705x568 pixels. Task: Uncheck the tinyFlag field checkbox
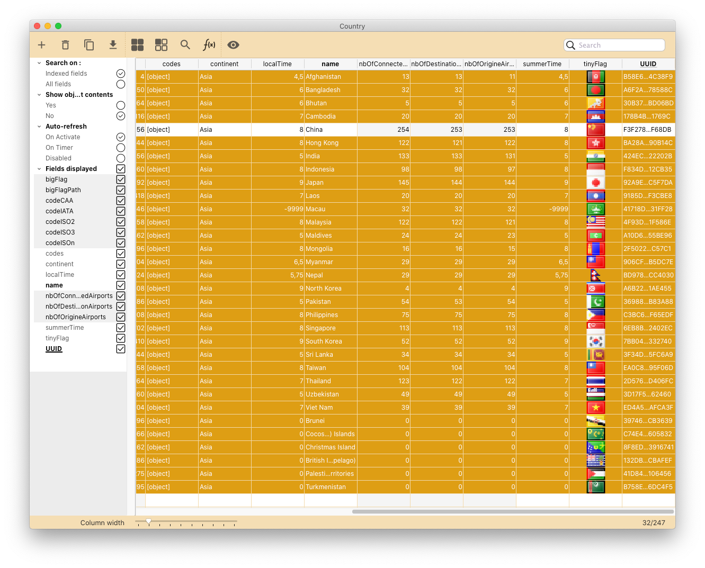click(121, 338)
